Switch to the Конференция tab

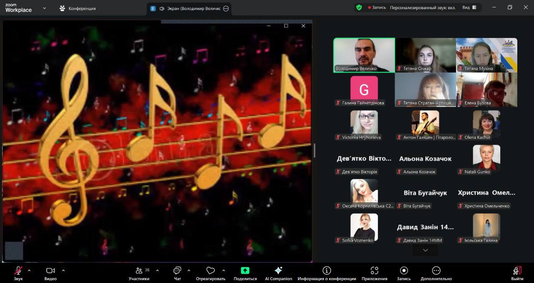[x=78, y=8]
